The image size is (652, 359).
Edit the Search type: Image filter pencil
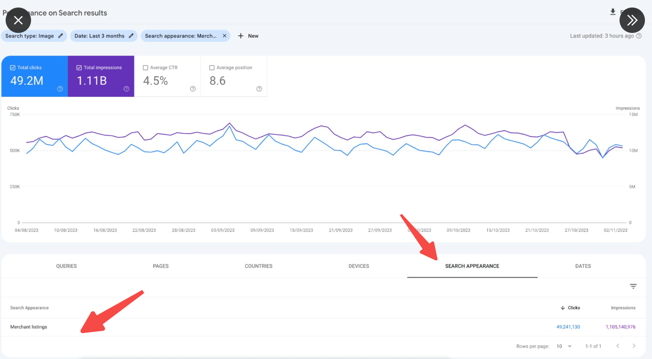click(x=60, y=36)
